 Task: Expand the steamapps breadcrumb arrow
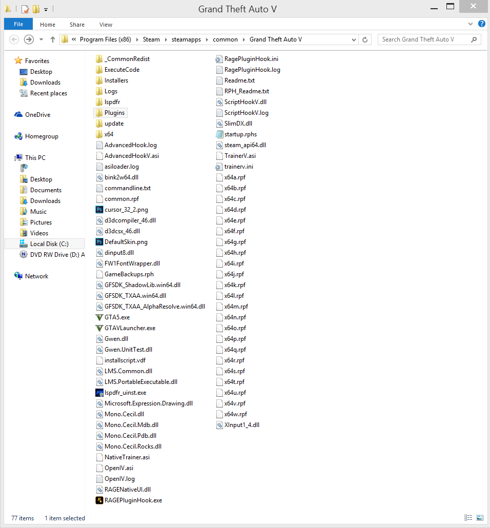tap(207, 39)
